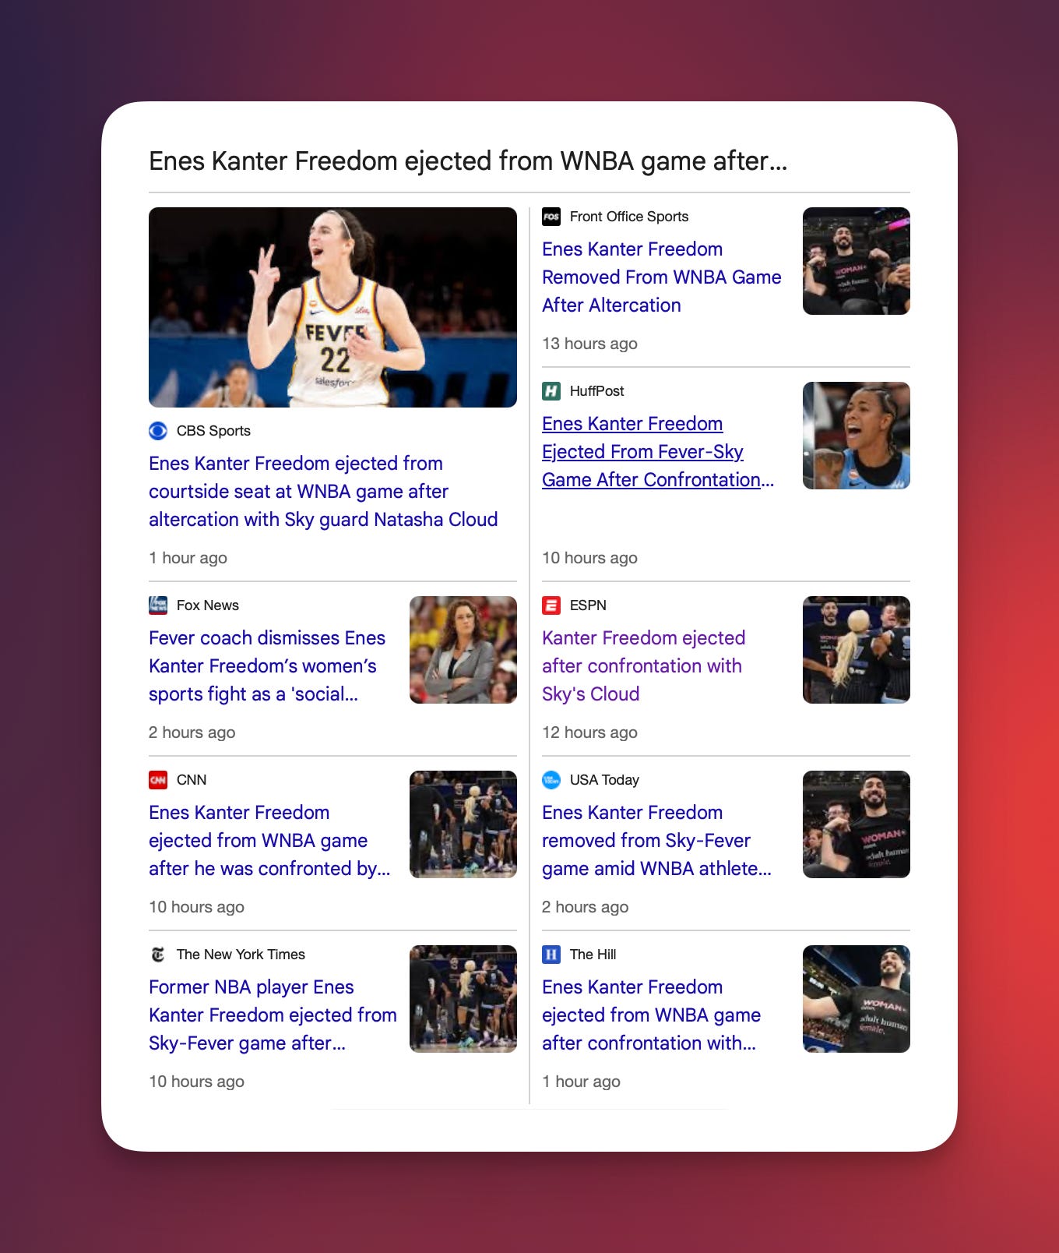1059x1253 pixels.
Task: Click The Hill logo icon
Action: [x=551, y=955]
